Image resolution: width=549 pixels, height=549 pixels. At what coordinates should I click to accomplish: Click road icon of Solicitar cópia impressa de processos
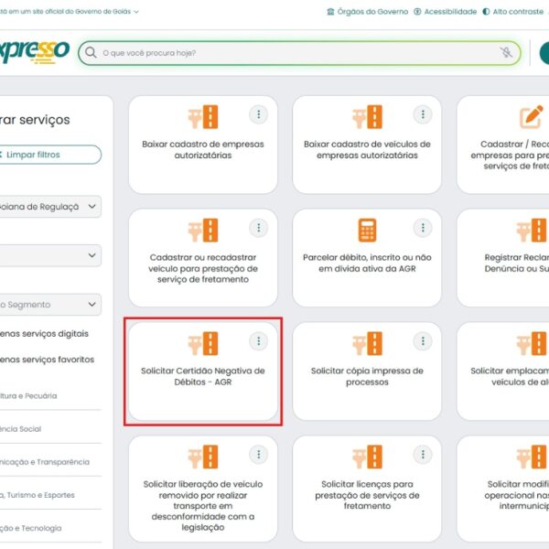pyautogui.click(x=367, y=343)
